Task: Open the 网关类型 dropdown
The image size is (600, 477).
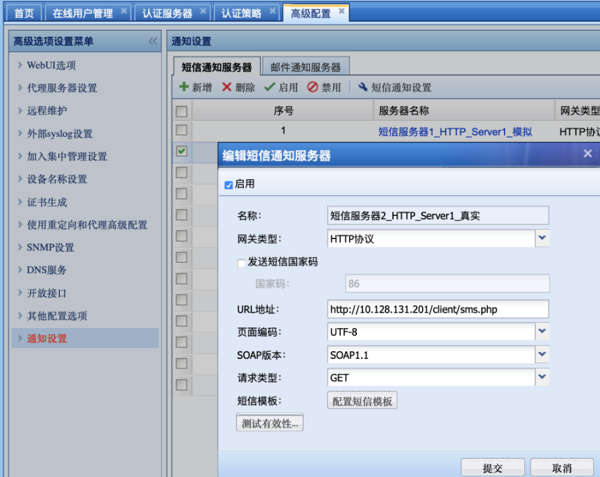Action: (542, 238)
